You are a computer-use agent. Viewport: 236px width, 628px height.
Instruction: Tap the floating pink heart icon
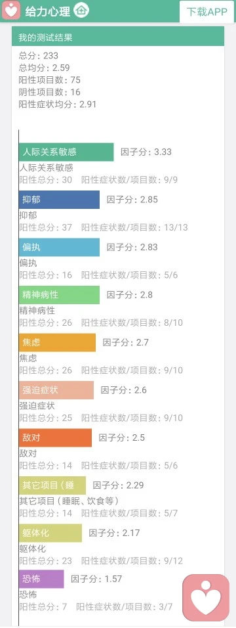(206, 598)
